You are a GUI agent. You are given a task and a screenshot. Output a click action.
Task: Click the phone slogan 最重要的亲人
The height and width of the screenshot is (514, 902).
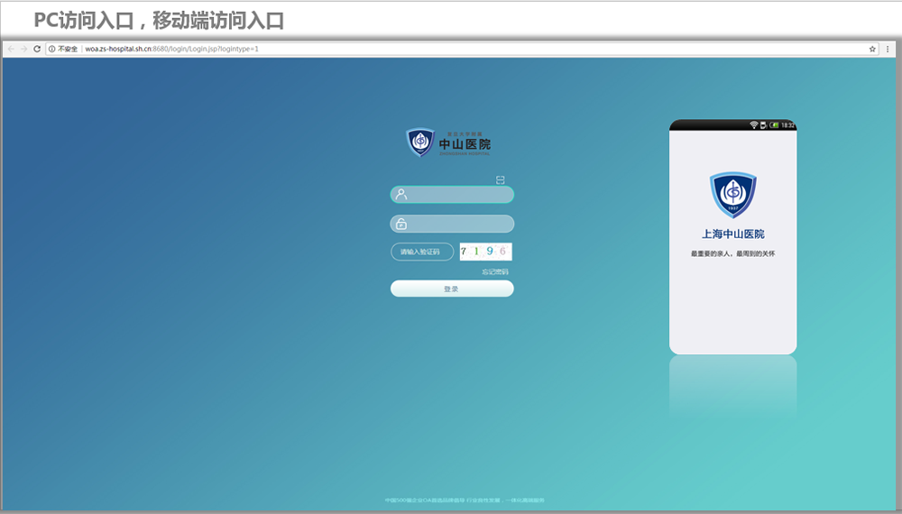click(x=732, y=253)
